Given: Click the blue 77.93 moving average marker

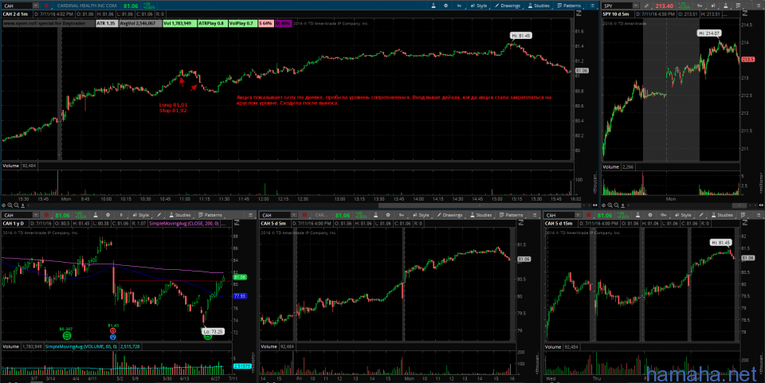Looking at the screenshot, I should point(240,295).
